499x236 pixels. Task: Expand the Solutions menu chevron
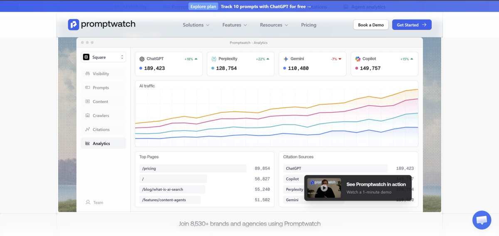click(208, 25)
